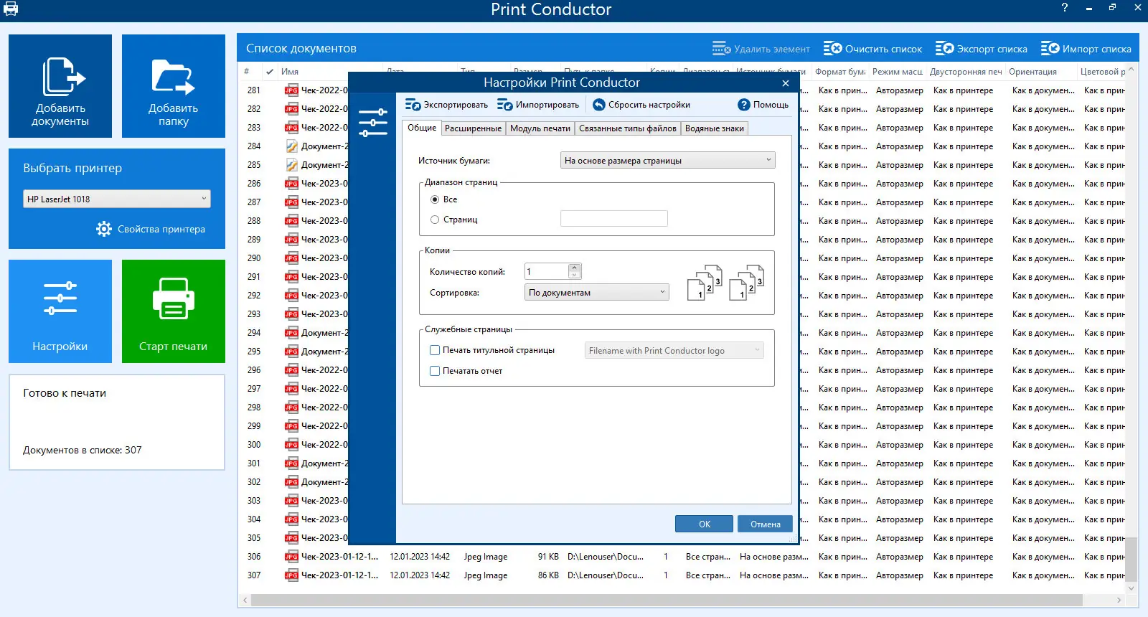The width and height of the screenshot is (1148, 617).
Task: Enable 'Печать титульной страницы' checkbox
Action: point(435,350)
